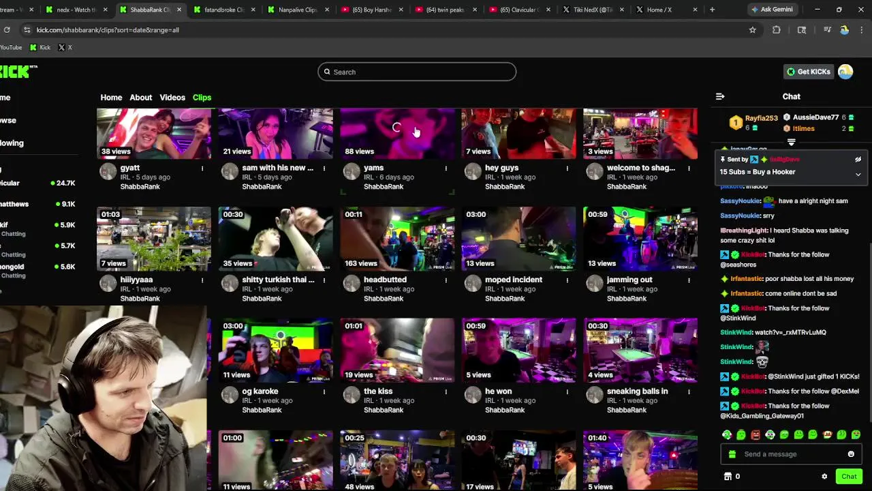Expand the gifter leaderboard with the arrow
The height and width of the screenshot is (491, 872).
tap(791, 143)
